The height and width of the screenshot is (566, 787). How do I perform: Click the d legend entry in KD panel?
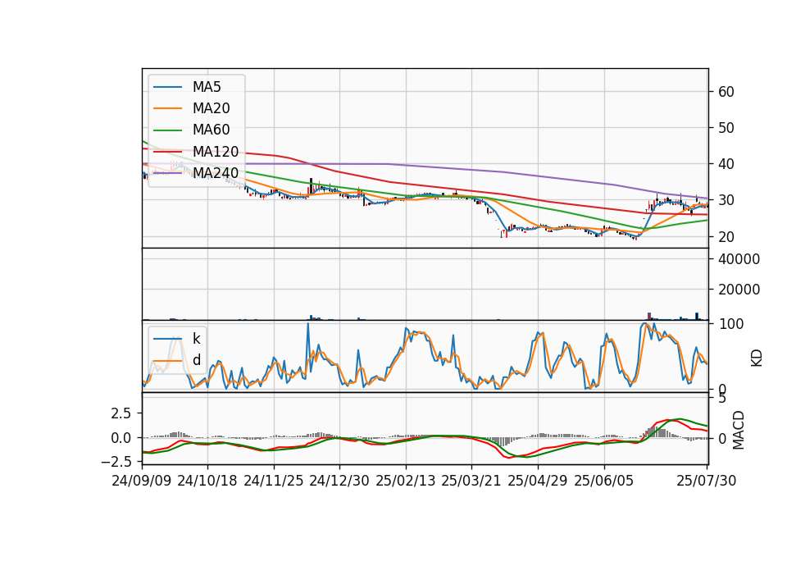pyautogui.click(x=197, y=361)
